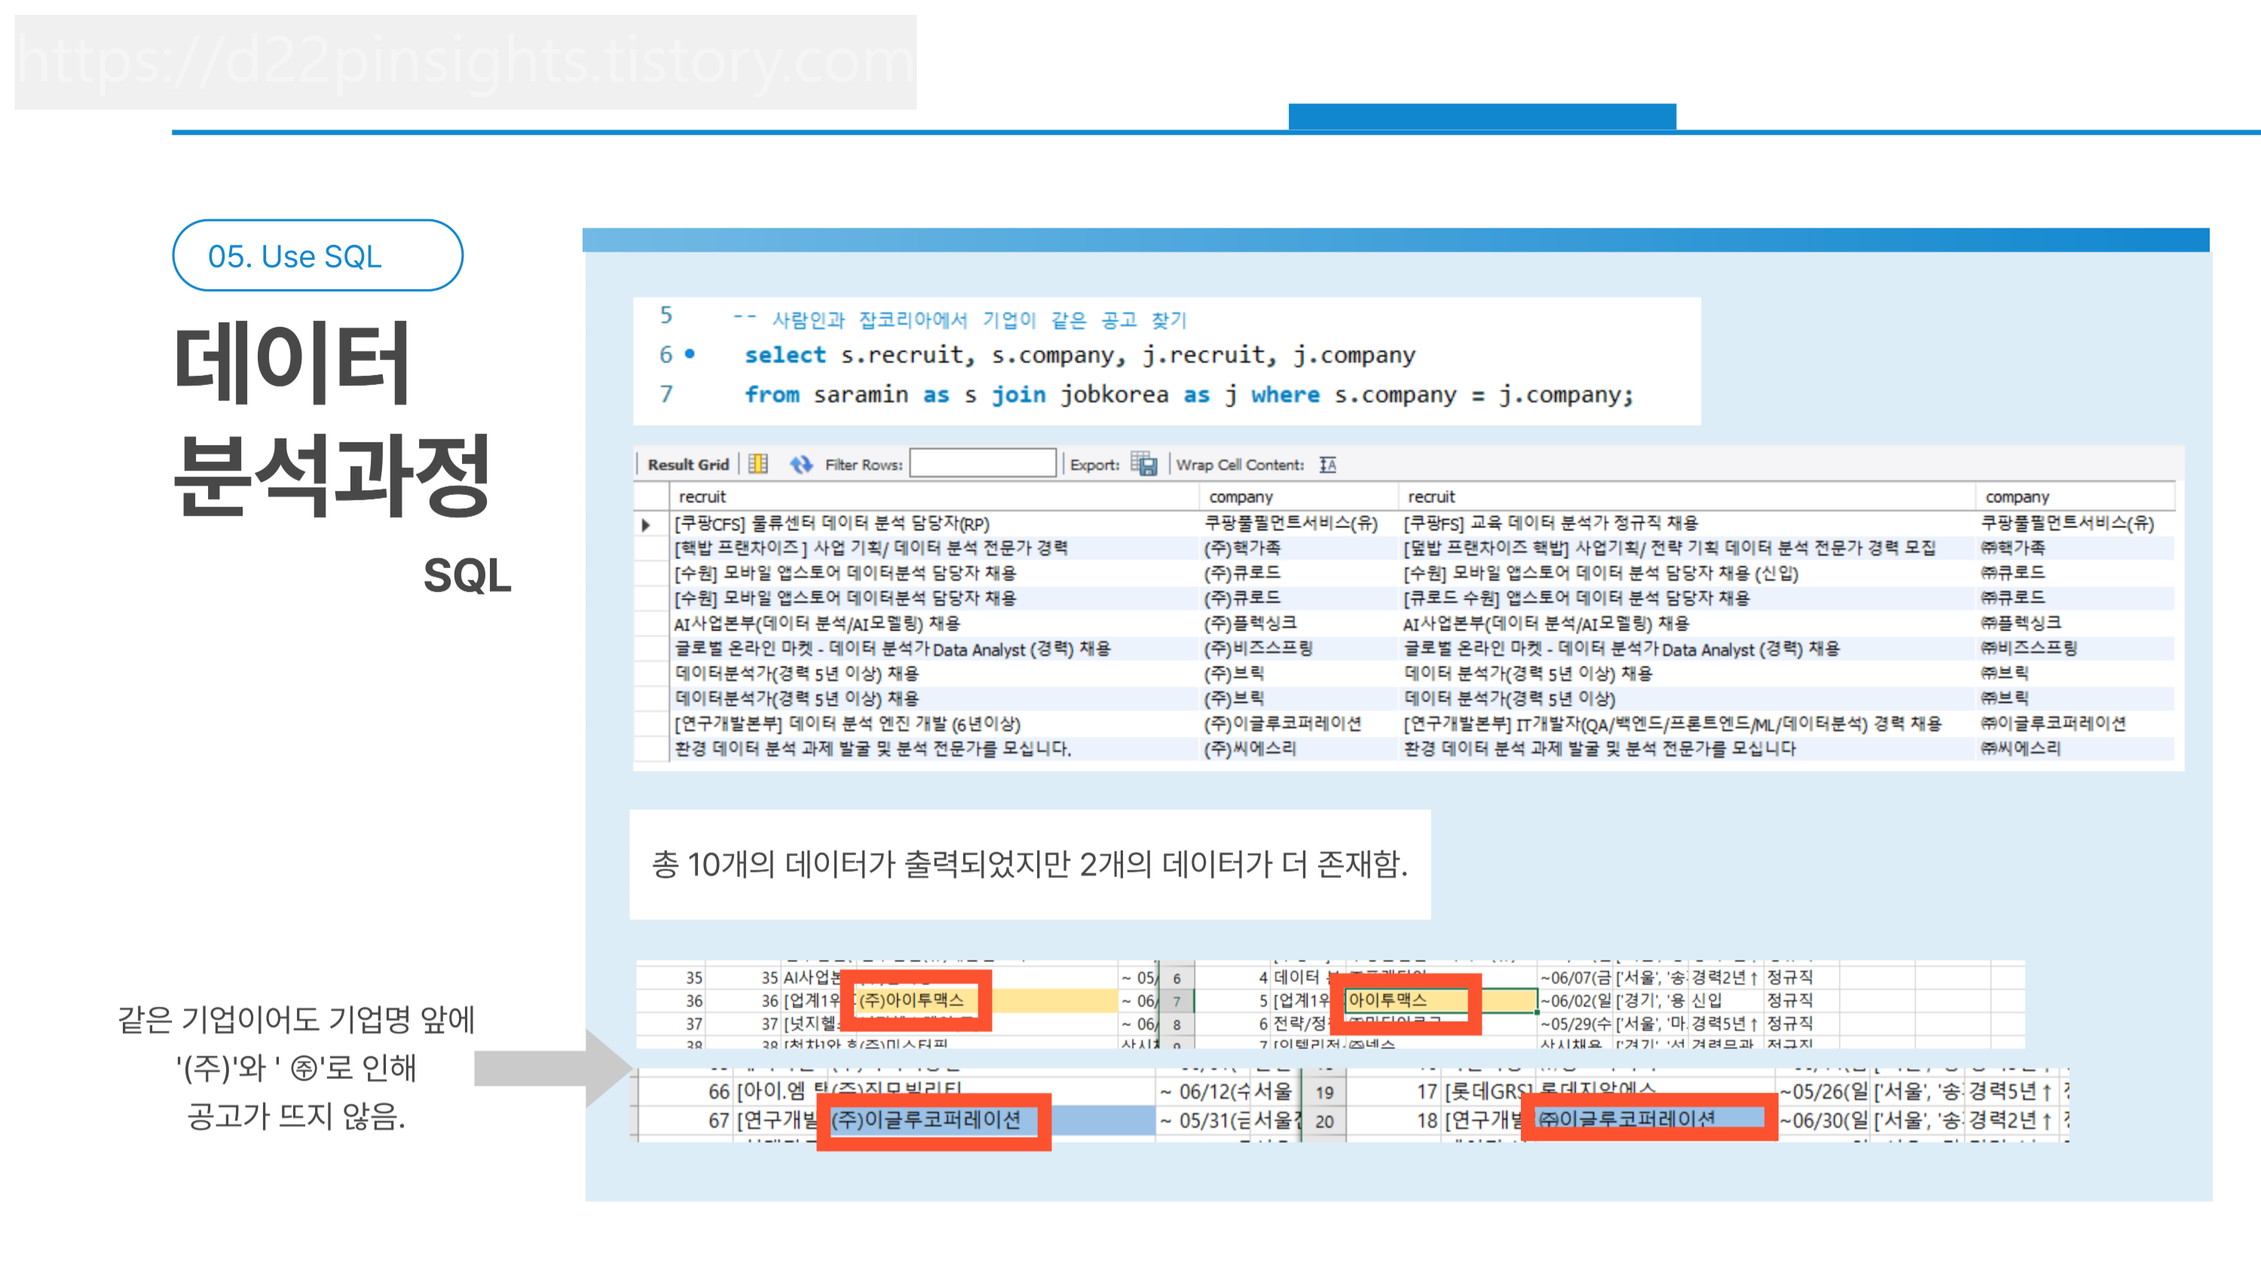The image size is (2261, 1271).
Task: Toggle the Wrap Cell Content icon
Action: click(x=1328, y=464)
